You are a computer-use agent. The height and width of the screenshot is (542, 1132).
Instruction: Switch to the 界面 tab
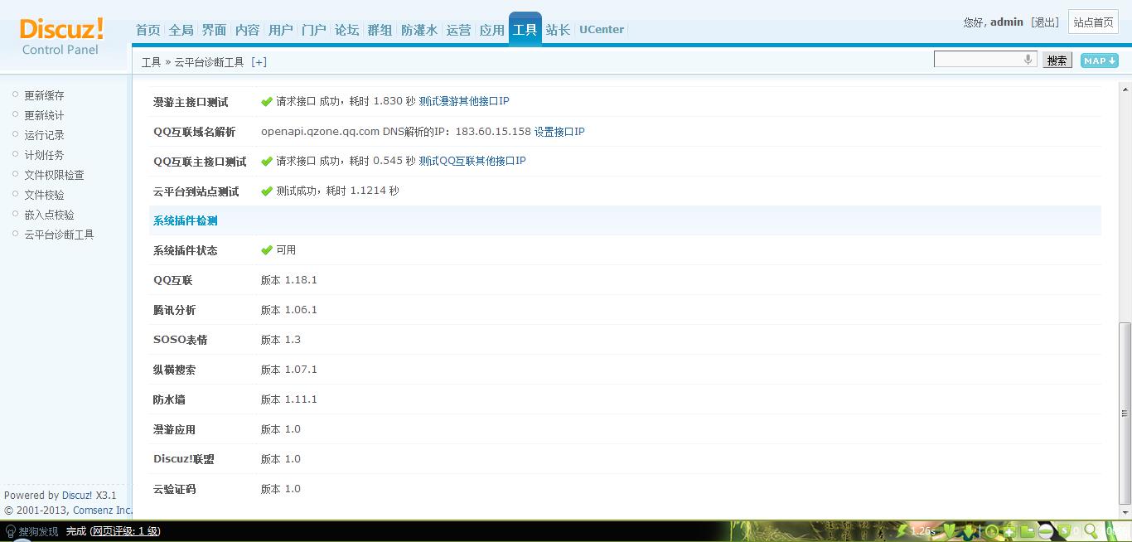(214, 30)
